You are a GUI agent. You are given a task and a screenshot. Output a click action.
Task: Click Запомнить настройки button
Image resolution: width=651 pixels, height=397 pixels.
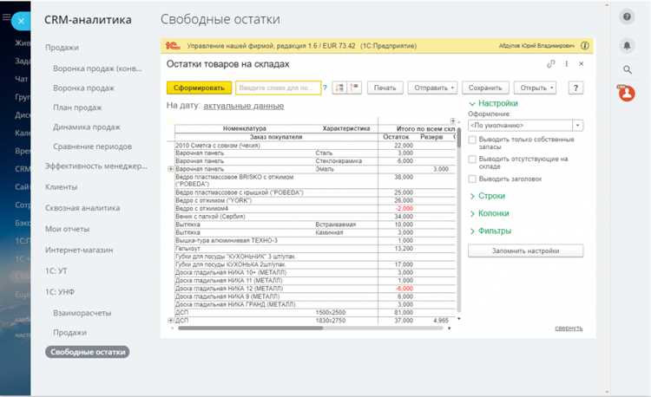[526, 251]
